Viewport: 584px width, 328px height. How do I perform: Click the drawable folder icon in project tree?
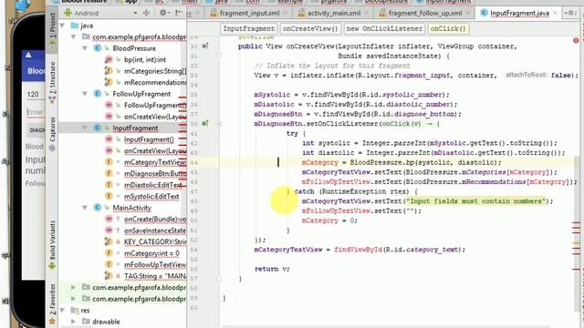87,322
